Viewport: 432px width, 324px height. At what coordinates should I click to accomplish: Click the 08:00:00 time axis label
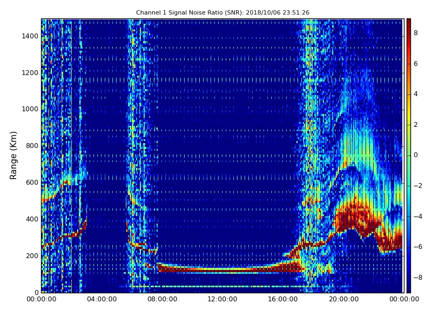pos(163,299)
